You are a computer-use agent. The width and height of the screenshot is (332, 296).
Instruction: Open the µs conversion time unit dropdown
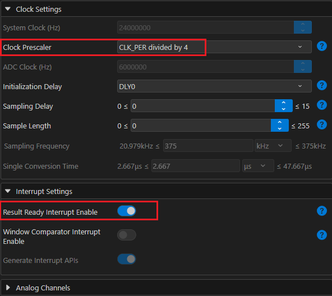pyautogui.click(x=258, y=166)
